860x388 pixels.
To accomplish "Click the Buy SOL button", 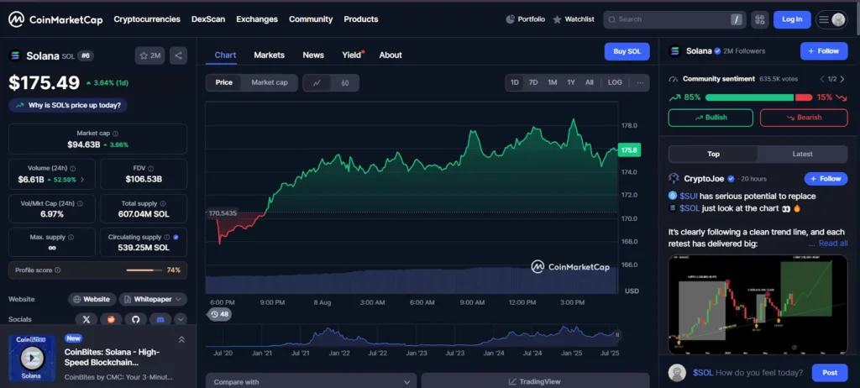I will tap(627, 51).
